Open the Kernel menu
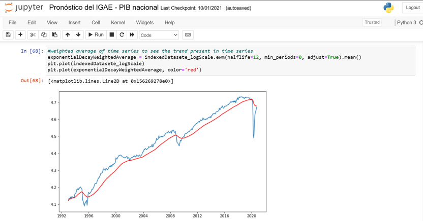The height and width of the screenshot is (221, 423). (x=118, y=22)
